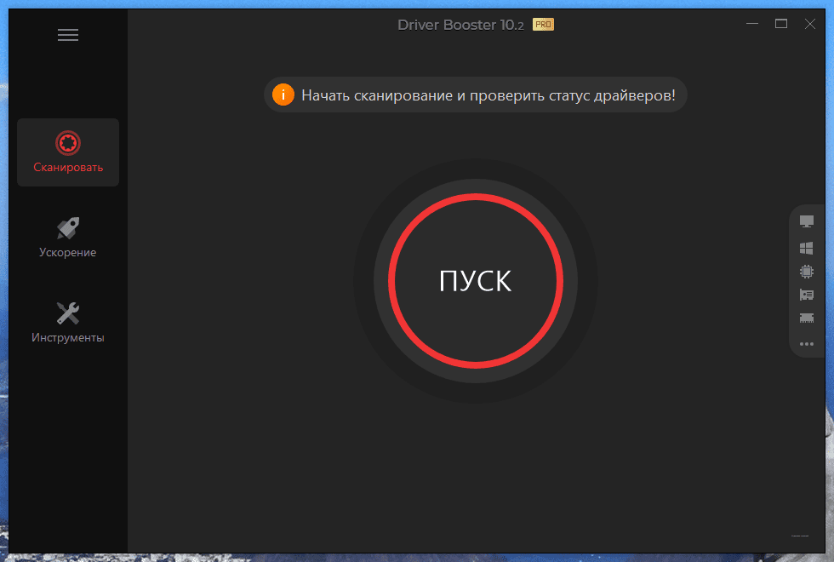Viewport: 834px width, 562px height.
Task: Click the orange info icon in notification
Action: [x=283, y=95]
